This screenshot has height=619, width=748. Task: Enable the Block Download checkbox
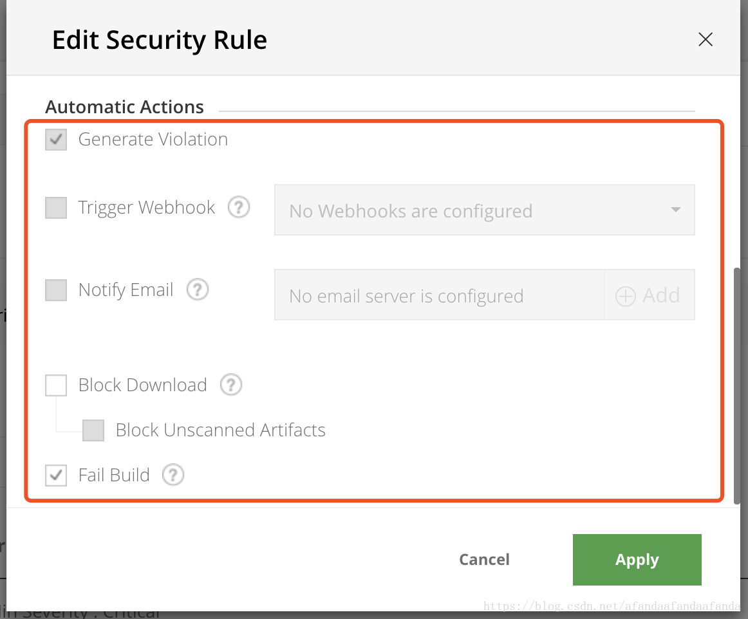click(x=56, y=385)
